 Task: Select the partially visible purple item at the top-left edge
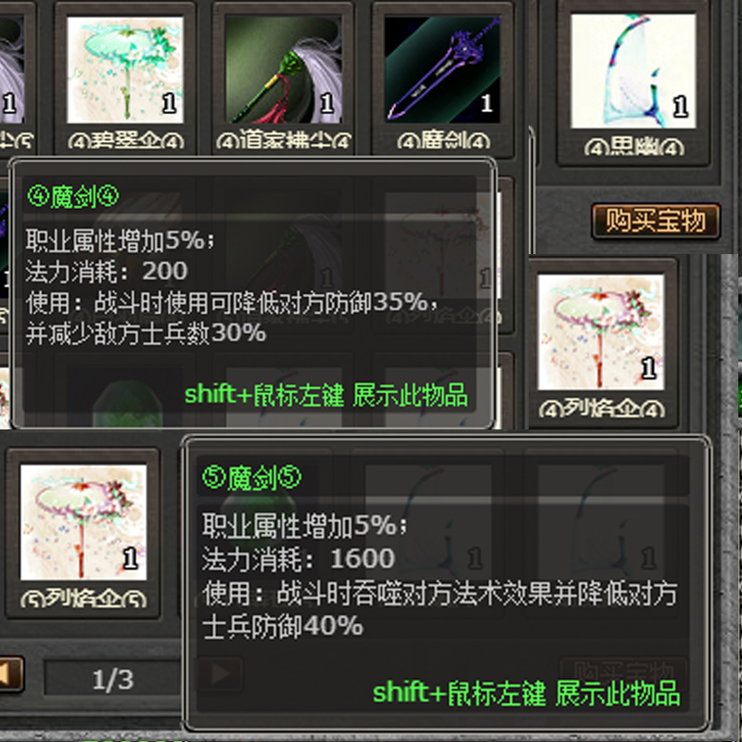(x=11, y=70)
